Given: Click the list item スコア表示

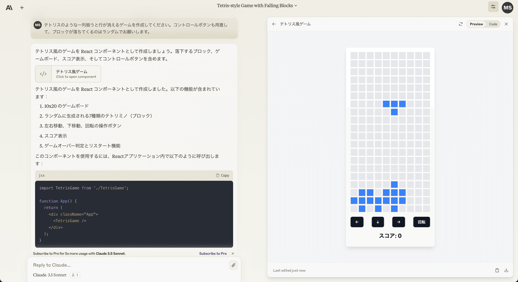Looking at the screenshot, I should click(x=56, y=136).
